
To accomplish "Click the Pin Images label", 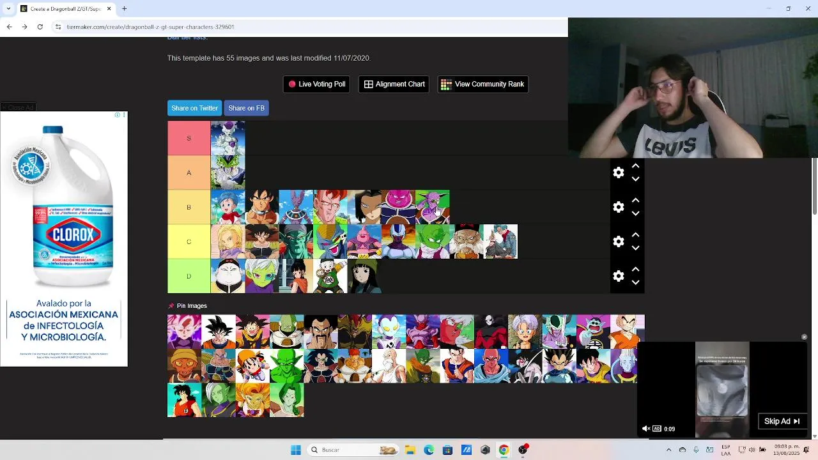I will (x=192, y=306).
